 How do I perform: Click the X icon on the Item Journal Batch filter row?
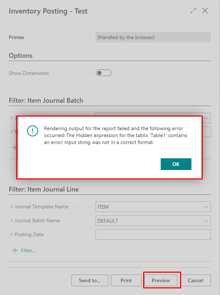point(11,118)
